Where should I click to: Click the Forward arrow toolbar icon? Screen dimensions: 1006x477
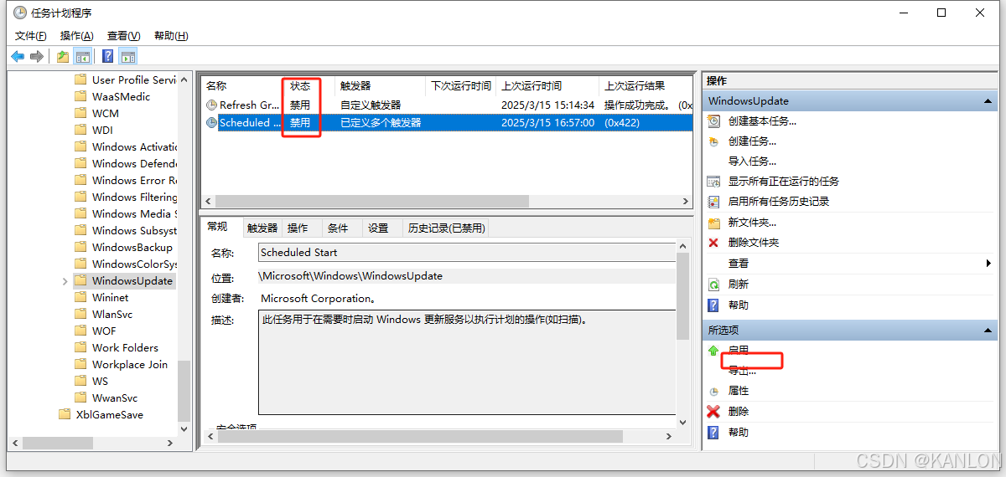click(37, 56)
